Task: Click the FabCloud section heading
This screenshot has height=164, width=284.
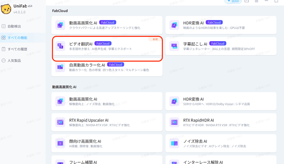Action: point(60,11)
